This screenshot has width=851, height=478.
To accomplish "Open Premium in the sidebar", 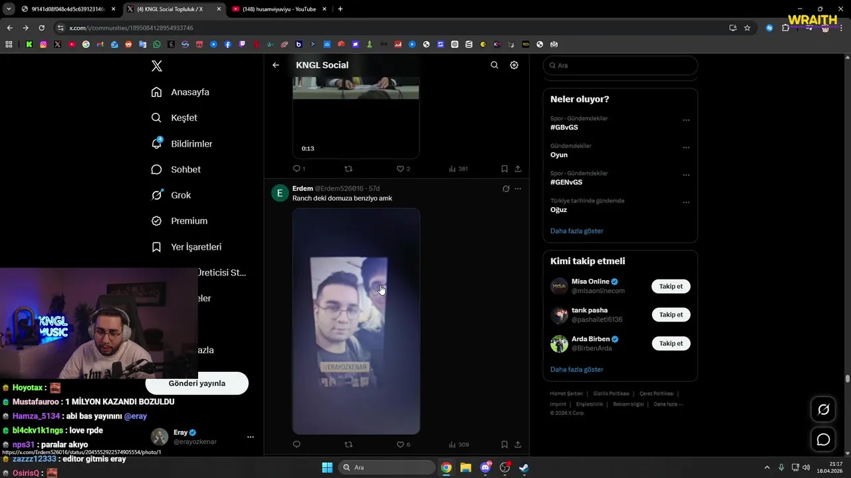I will click(x=179, y=221).
